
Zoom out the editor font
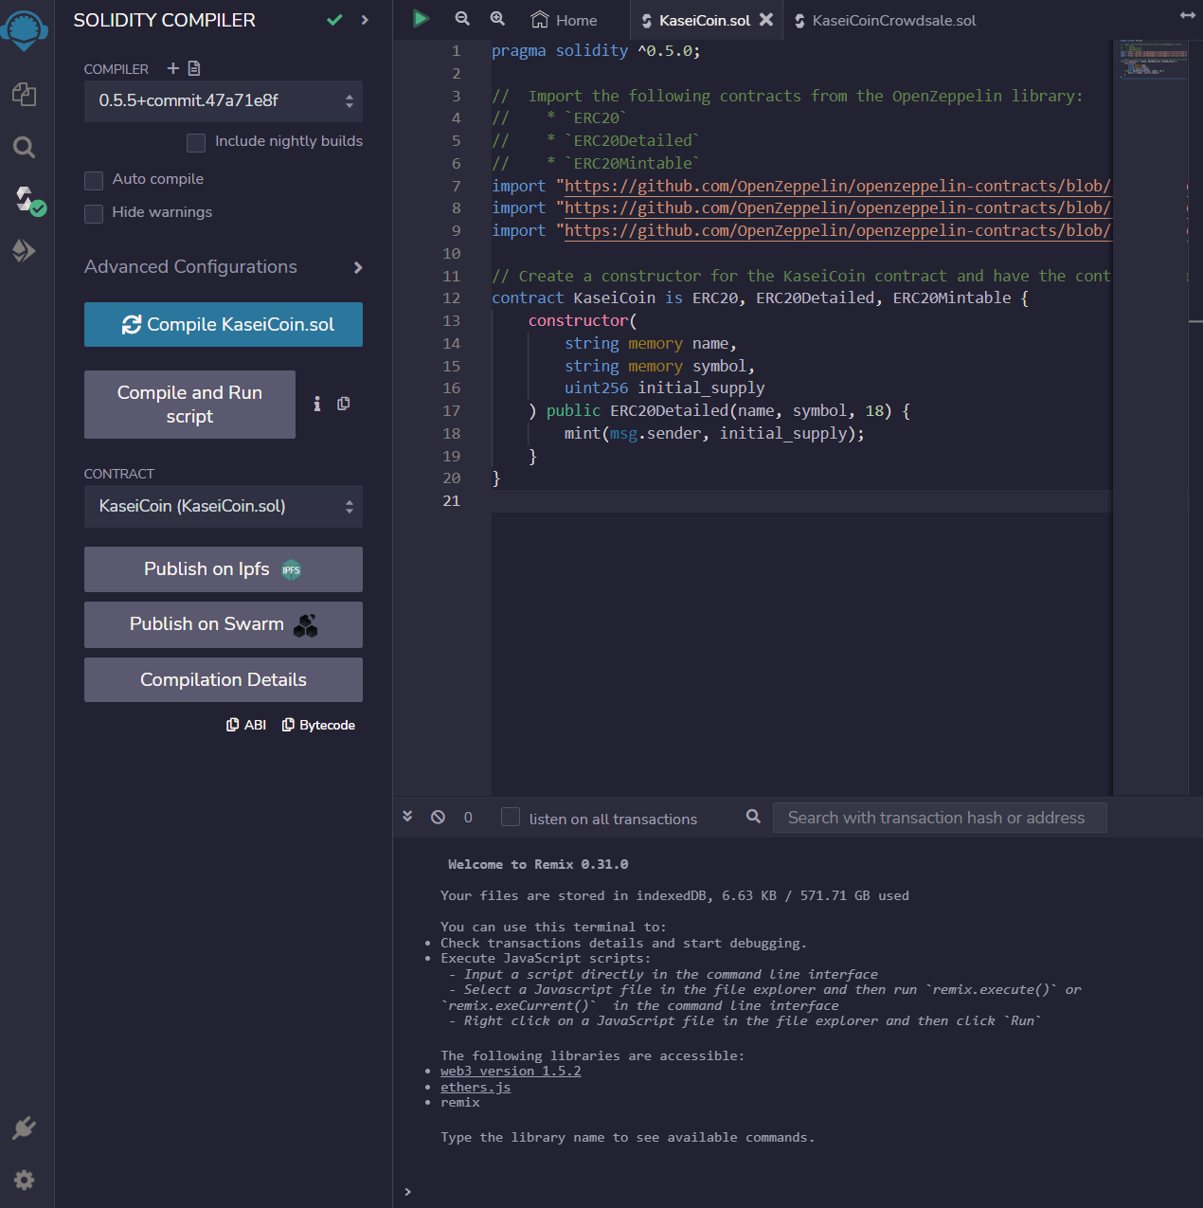pos(462,19)
